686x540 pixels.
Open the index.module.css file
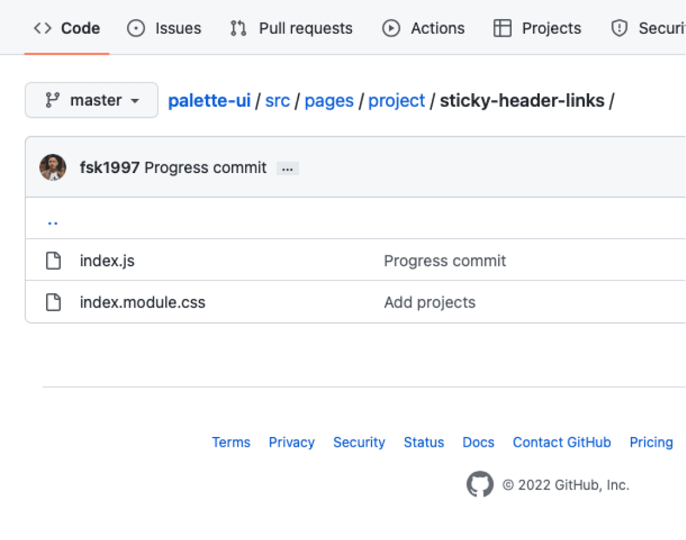pos(142,303)
